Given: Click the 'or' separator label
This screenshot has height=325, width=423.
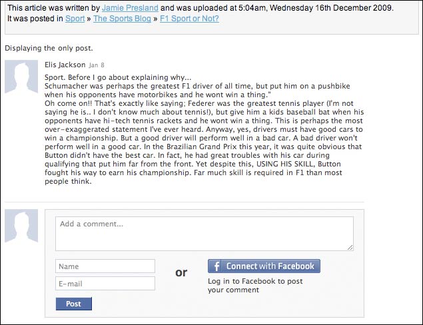Looking at the screenshot, I should point(181,272).
